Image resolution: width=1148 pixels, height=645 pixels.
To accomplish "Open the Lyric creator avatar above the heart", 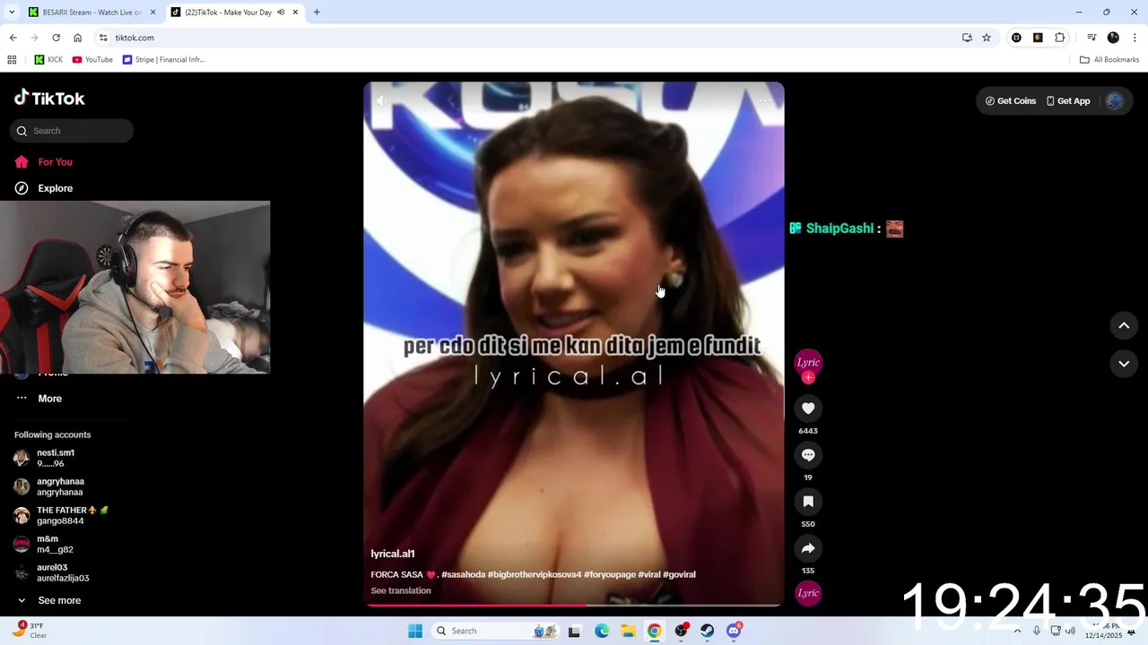I will click(x=808, y=362).
